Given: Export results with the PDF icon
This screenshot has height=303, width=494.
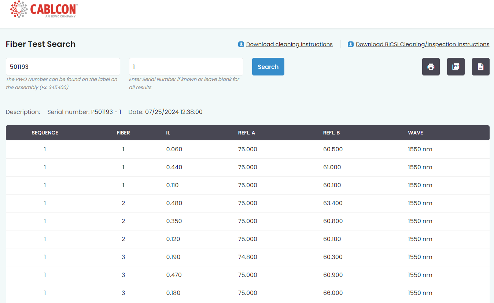Looking at the screenshot, I should click(x=456, y=67).
